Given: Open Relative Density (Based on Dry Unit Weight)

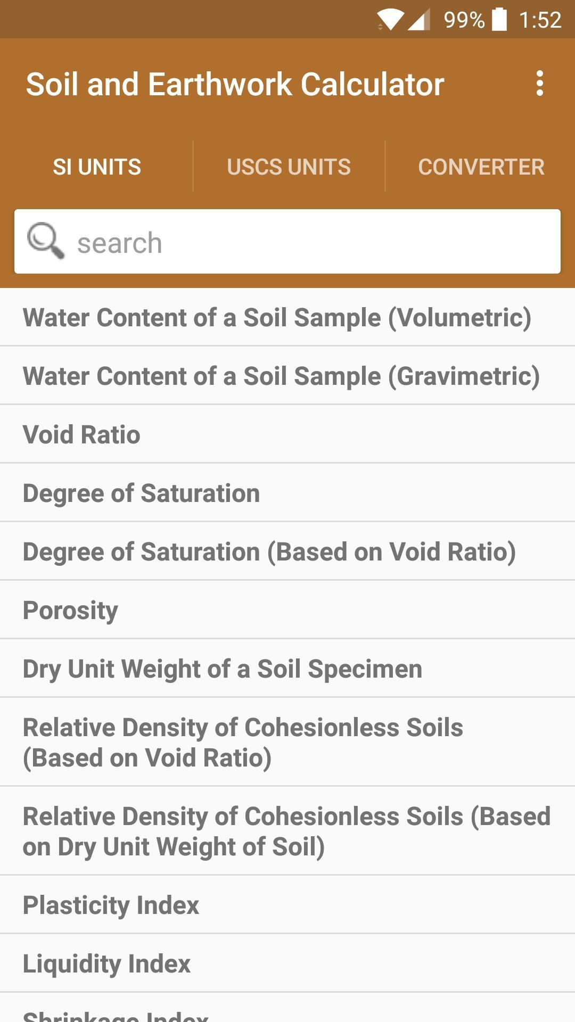Looking at the screenshot, I should (x=287, y=831).
